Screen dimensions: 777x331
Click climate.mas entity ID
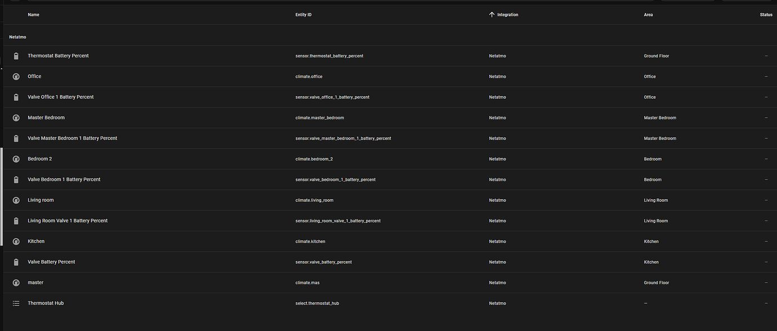307,283
